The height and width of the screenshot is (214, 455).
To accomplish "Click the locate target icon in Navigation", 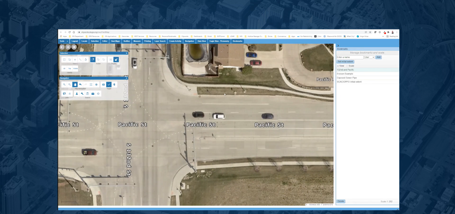I will [x=96, y=85].
